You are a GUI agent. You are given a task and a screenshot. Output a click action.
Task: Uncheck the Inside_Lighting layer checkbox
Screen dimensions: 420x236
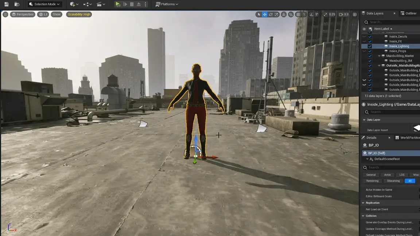coord(370,46)
